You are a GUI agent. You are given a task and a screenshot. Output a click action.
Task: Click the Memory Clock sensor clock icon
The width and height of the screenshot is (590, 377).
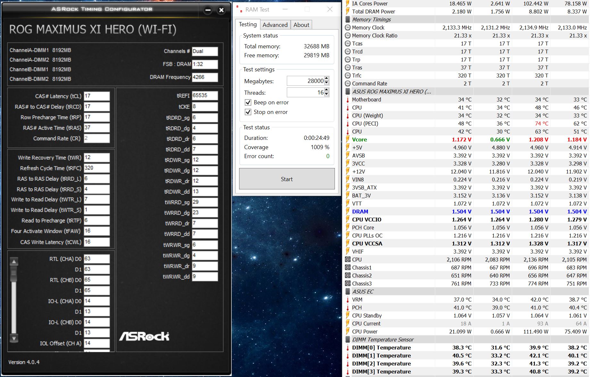click(348, 28)
